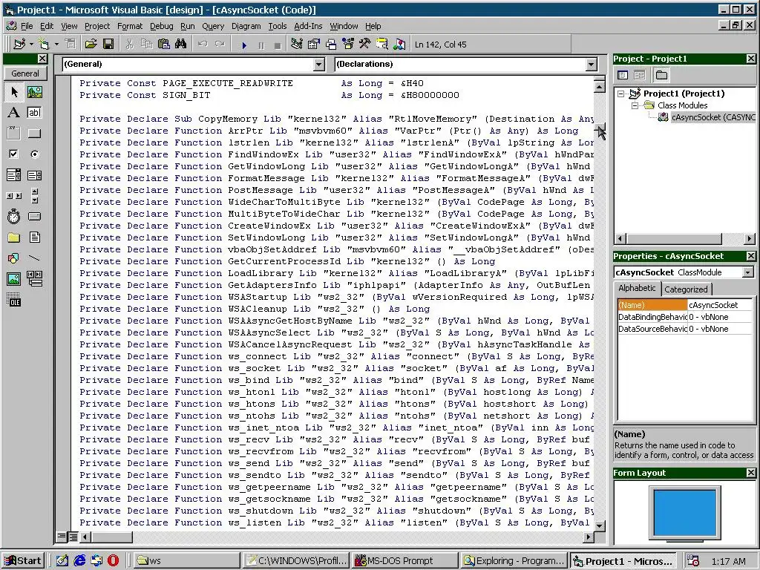Open the (Declarations) procedure dropdown

click(x=592, y=65)
